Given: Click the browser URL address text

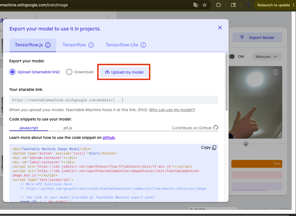Looking at the screenshot, I should click(34, 5).
